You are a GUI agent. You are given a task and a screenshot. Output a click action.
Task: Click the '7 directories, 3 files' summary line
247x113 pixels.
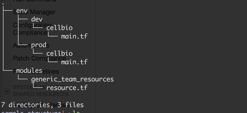[x=42, y=105]
